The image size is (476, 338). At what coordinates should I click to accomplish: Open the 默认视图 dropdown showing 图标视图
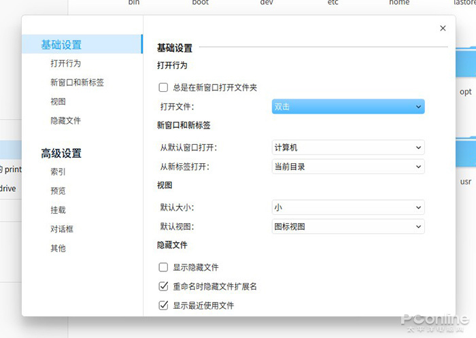348,226
